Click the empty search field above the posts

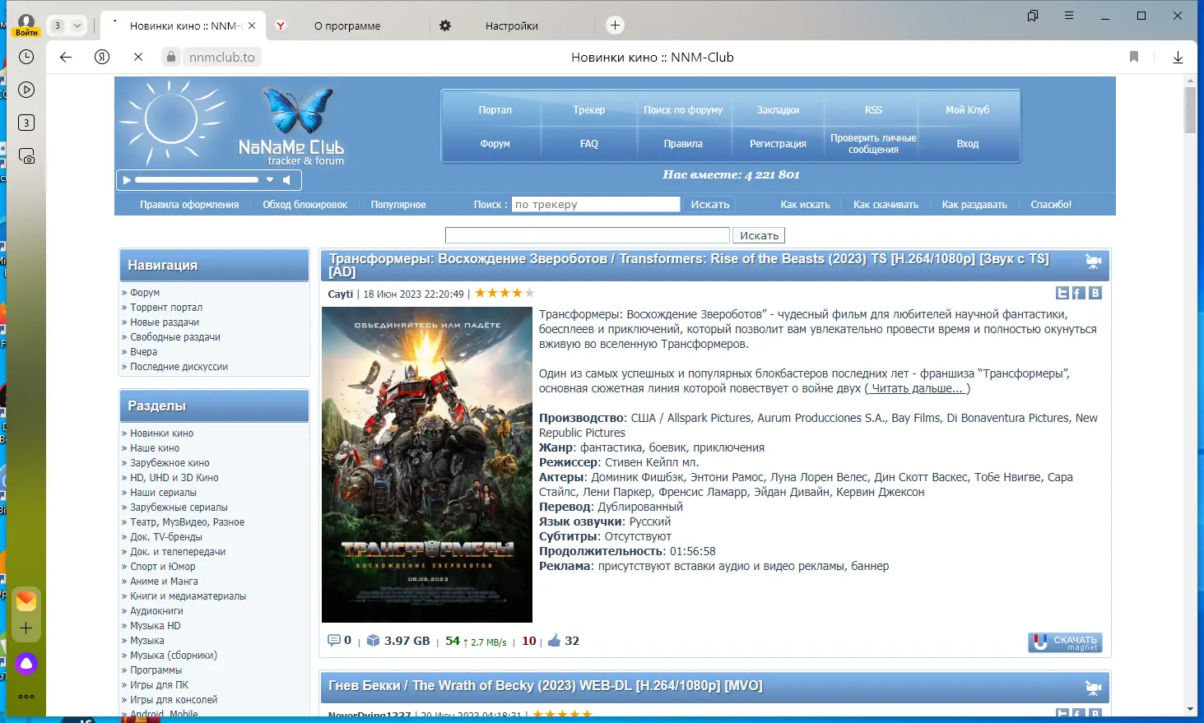pos(586,234)
